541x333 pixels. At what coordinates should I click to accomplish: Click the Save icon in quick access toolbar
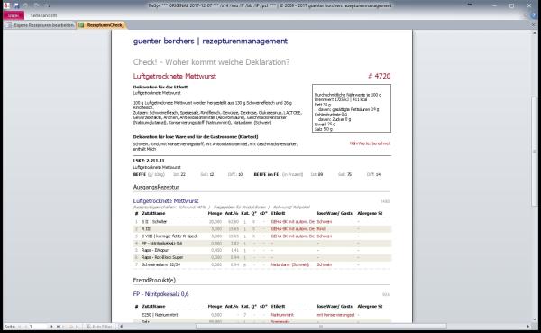point(16,5)
